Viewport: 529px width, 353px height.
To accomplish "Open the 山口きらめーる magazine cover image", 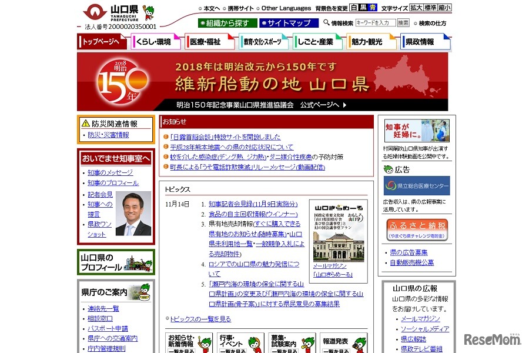I will pos(339,232).
